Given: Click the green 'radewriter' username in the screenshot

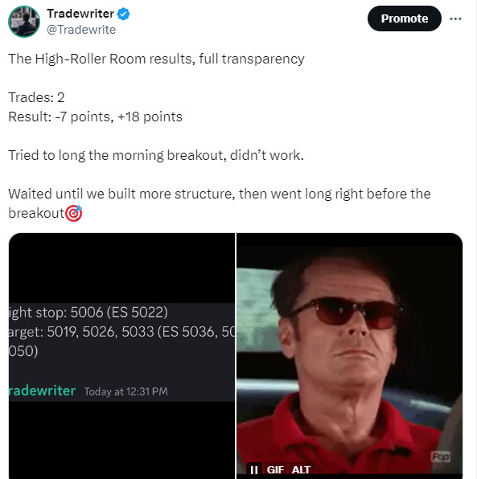Looking at the screenshot, I should (x=42, y=391).
